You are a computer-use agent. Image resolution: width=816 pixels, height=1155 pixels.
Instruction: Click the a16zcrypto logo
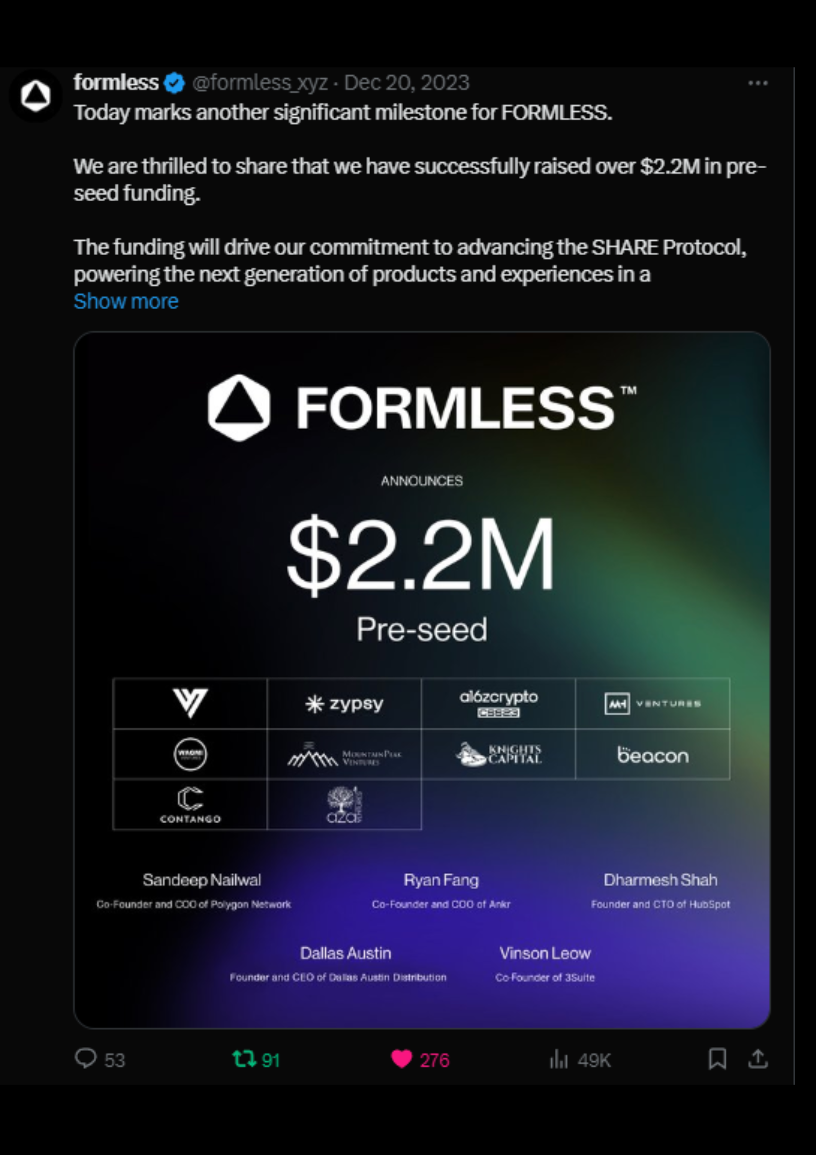(498, 703)
